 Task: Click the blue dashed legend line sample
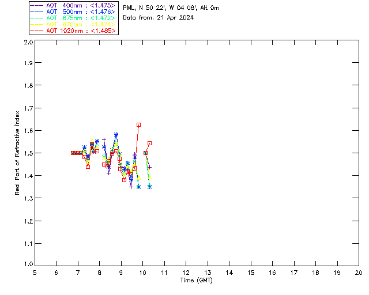37,12
